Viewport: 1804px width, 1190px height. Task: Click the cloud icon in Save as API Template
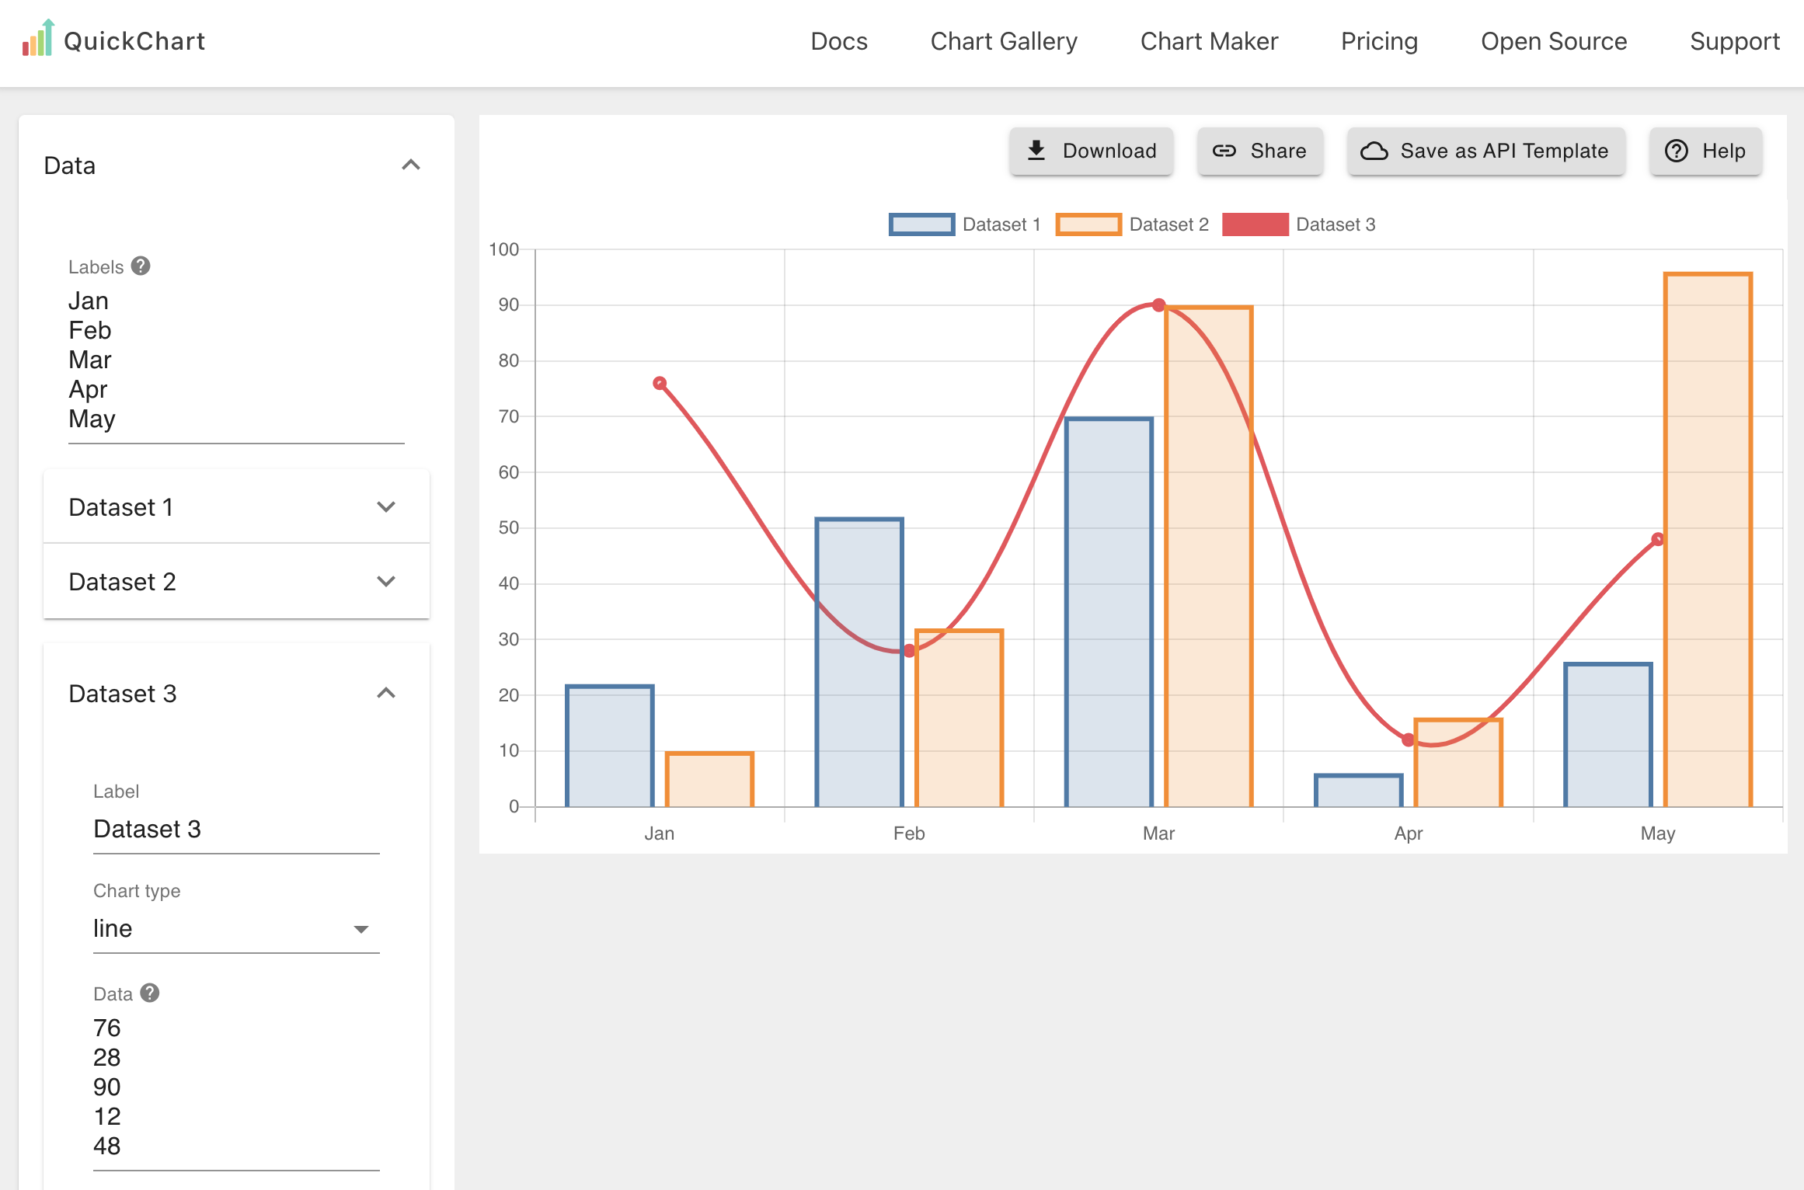click(1374, 151)
